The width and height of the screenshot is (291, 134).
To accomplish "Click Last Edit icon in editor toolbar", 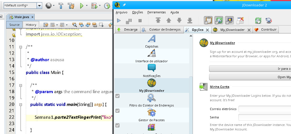I will (x=46, y=25).
